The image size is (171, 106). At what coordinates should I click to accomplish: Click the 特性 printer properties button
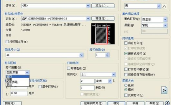(x=103, y=18)
